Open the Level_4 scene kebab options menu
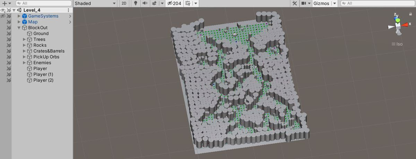Screen dimensions: 416x159 (x=68, y=10)
